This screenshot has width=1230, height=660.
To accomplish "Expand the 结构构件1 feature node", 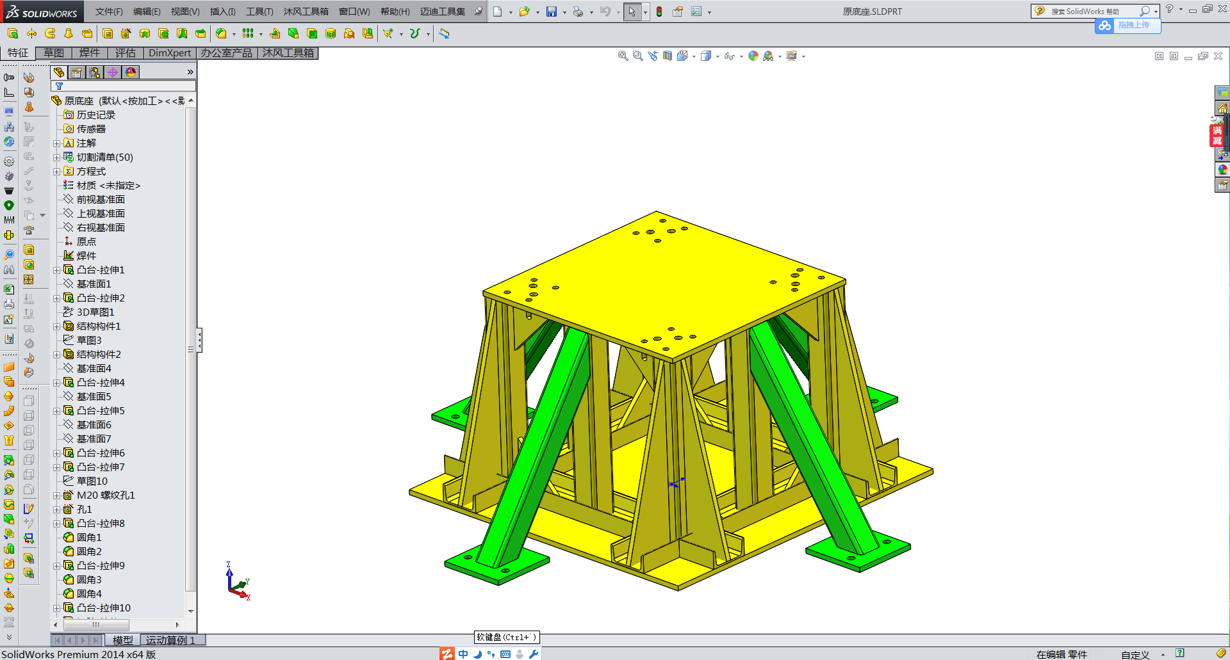I will pyautogui.click(x=56, y=326).
